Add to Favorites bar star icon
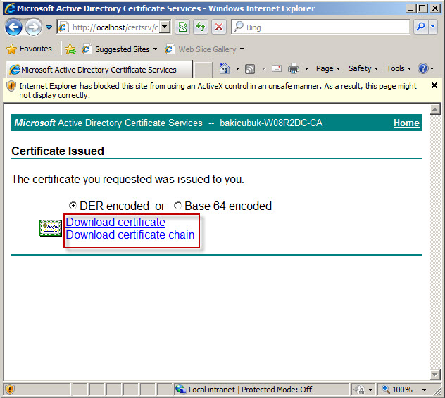The image size is (445, 398). [70, 49]
